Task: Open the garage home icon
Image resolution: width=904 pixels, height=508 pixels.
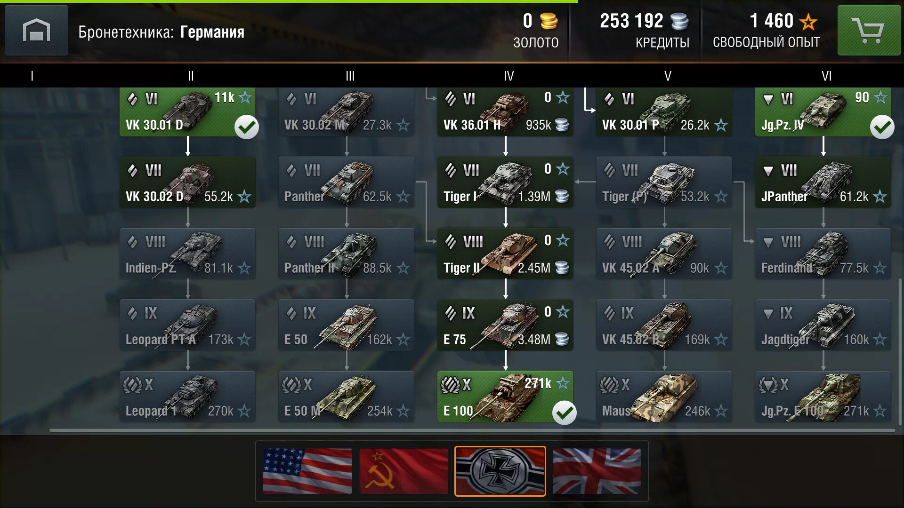Action: coord(36,30)
